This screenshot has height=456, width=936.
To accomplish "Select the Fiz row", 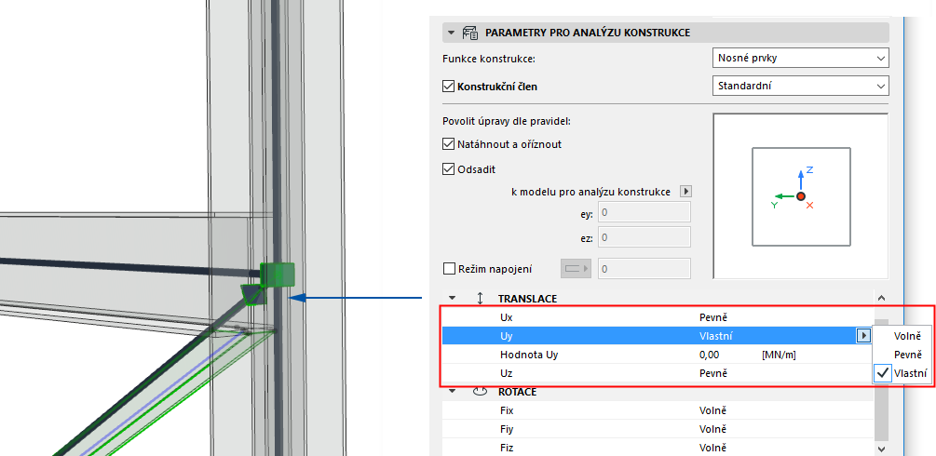I will pos(657,448).
